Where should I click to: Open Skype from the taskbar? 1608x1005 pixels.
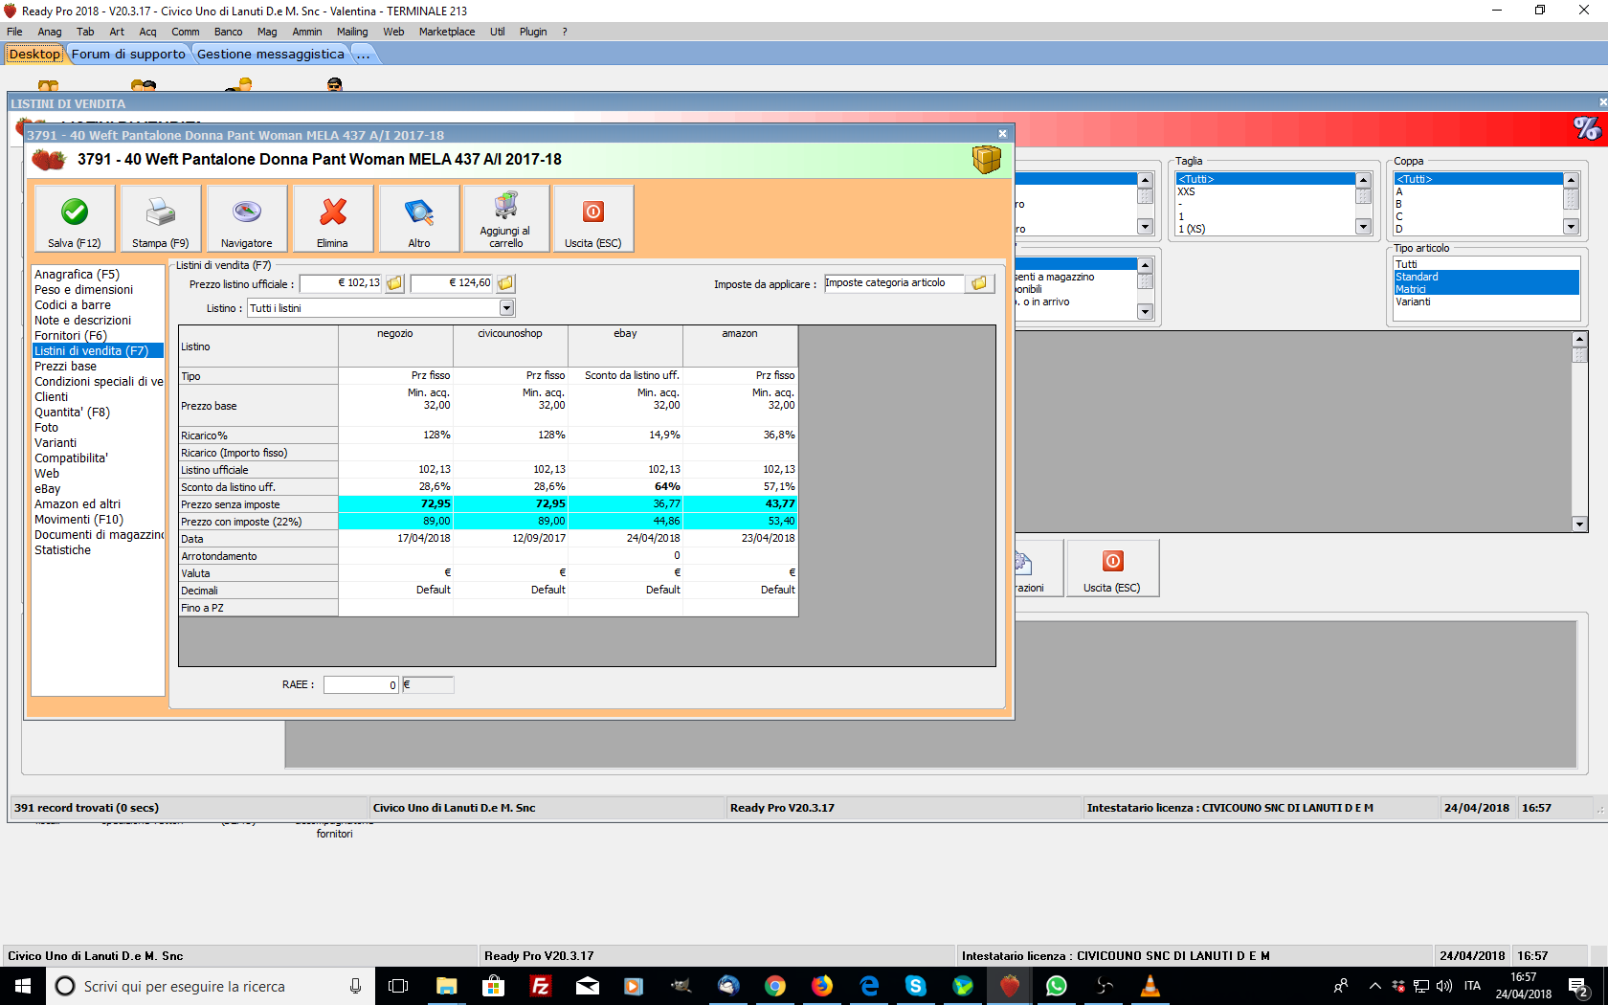coord(915,986)
